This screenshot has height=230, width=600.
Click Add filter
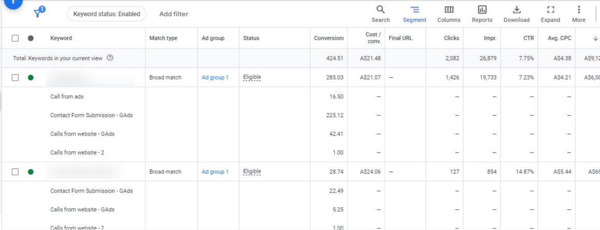pyautogui.click(x=174, y=14)
